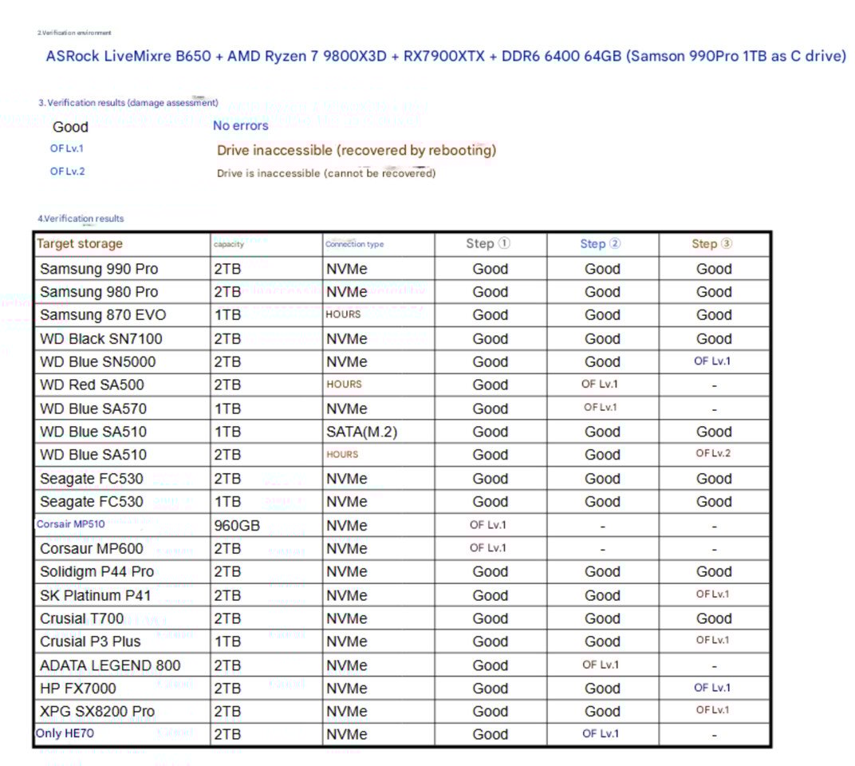Click the Connection type column header
Image resolution: width=855 pixels, height=766 pixels.
pos(354,244)
